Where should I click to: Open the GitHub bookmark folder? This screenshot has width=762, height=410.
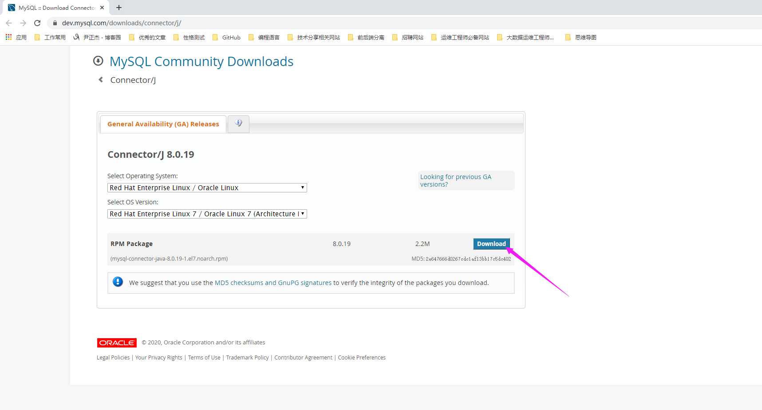(227, 37)
